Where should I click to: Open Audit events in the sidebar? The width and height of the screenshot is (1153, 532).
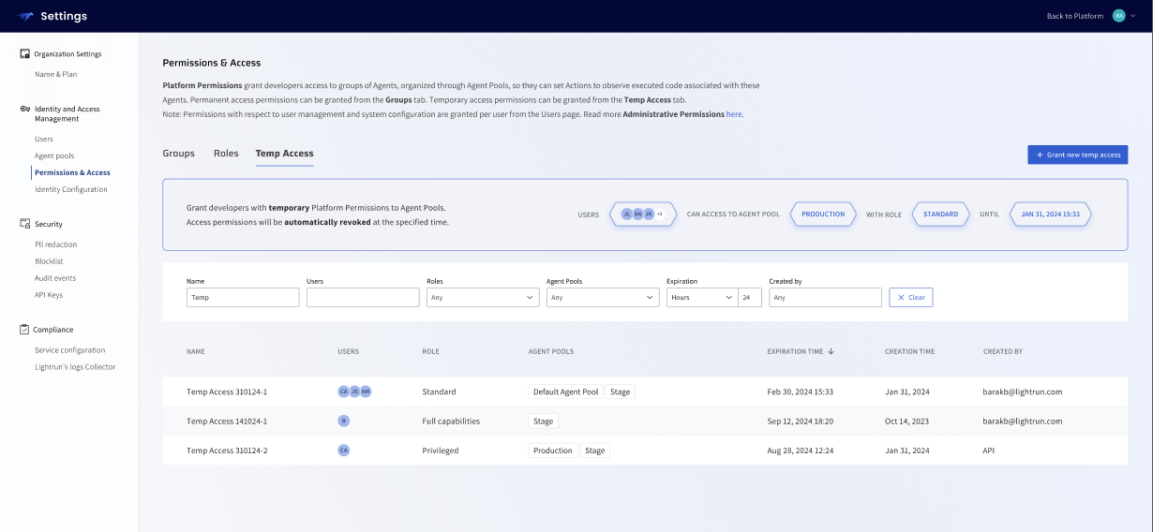point(55,278)
